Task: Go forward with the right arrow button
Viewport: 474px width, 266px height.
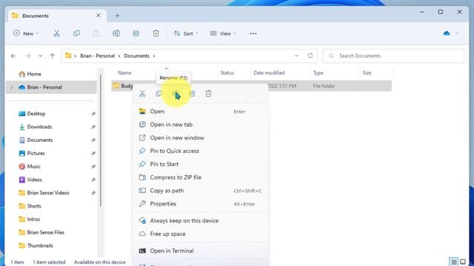Action: [28, 56]
